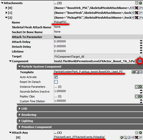The image size is (143, 140).
Task: Click the Name field containing PickupPSC
Action: pos(98,22)
